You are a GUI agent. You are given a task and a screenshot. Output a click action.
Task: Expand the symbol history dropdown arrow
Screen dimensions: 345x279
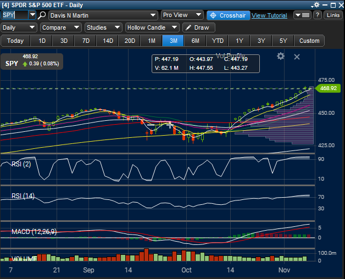pyautogui.click(x=32, y=15)
